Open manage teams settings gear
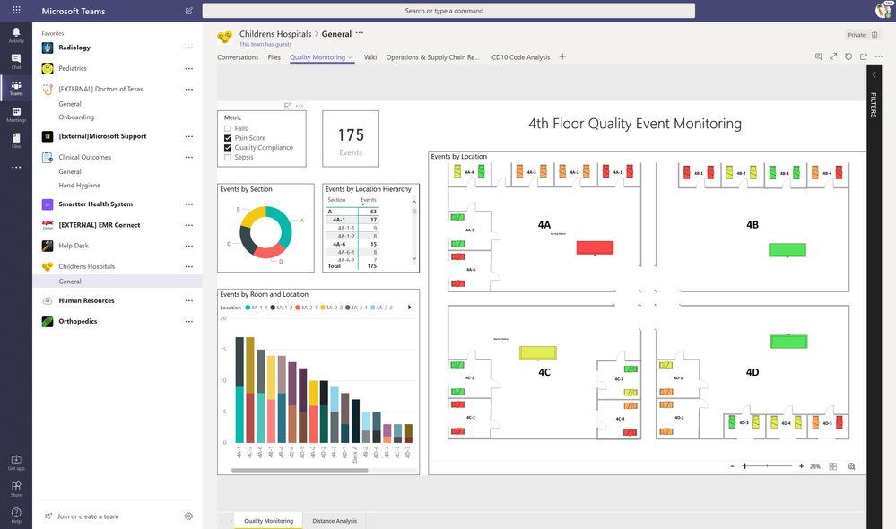Viewport: 896px width, 529px height. tap(188, 516)
